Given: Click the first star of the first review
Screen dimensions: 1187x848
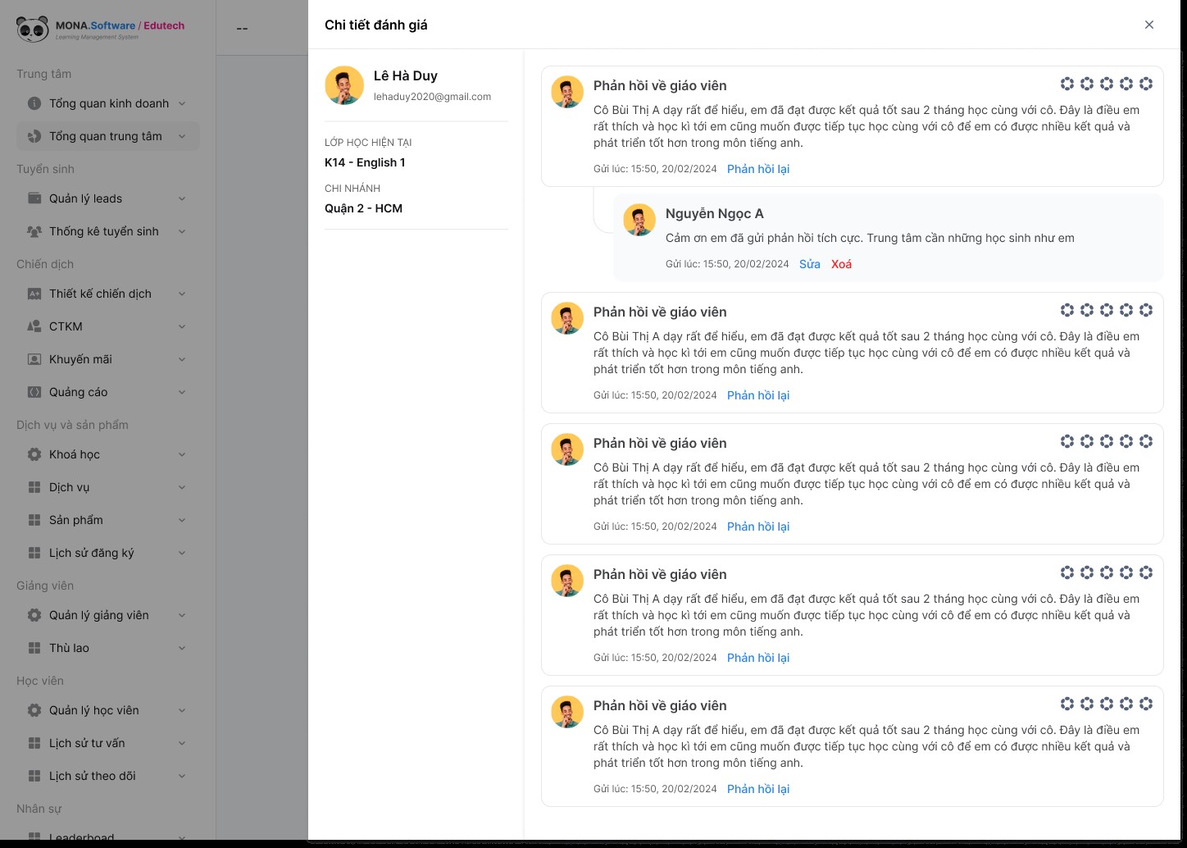Looking at the screenshot, I should click(x=1067, y=84).
